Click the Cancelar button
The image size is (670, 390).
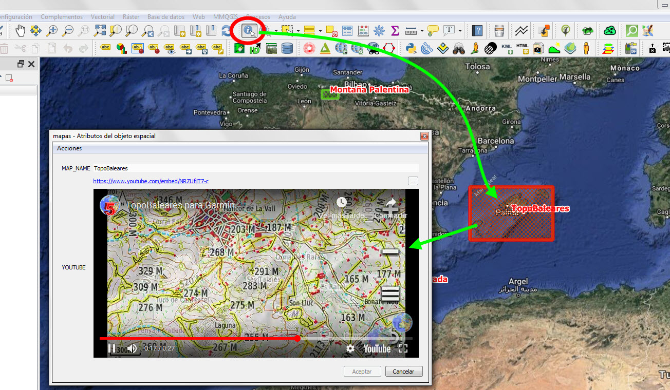coord(403,372)
